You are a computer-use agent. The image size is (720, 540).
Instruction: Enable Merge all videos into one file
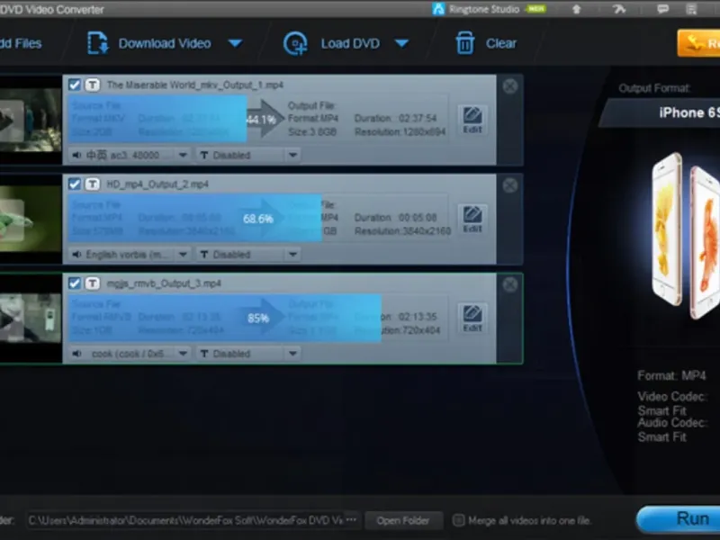458,520
